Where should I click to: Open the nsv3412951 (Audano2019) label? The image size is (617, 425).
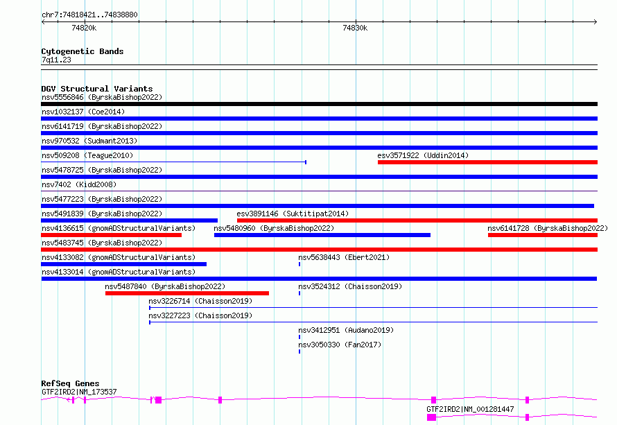[346, 330]
